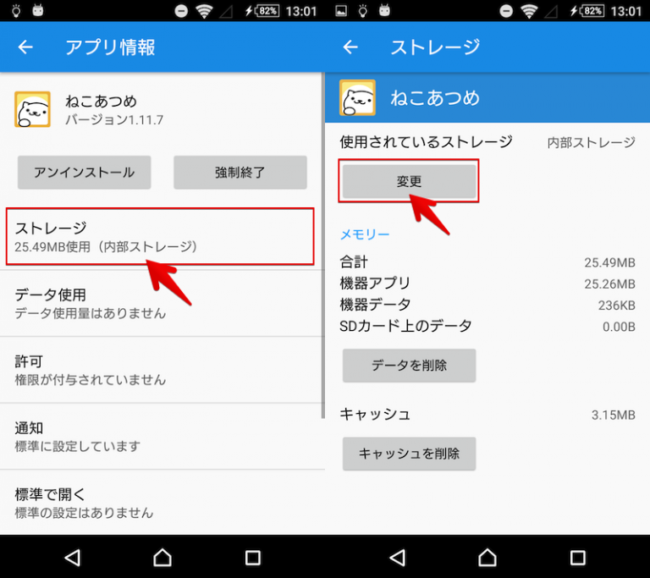Open the 通知 settings entry
Screen dimensions: 650x578
tap(160, 436)
